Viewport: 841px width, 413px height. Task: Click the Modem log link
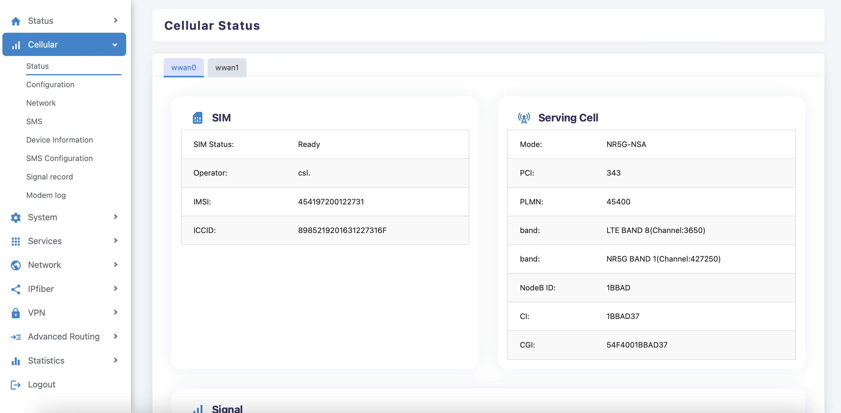click(46, 195)
